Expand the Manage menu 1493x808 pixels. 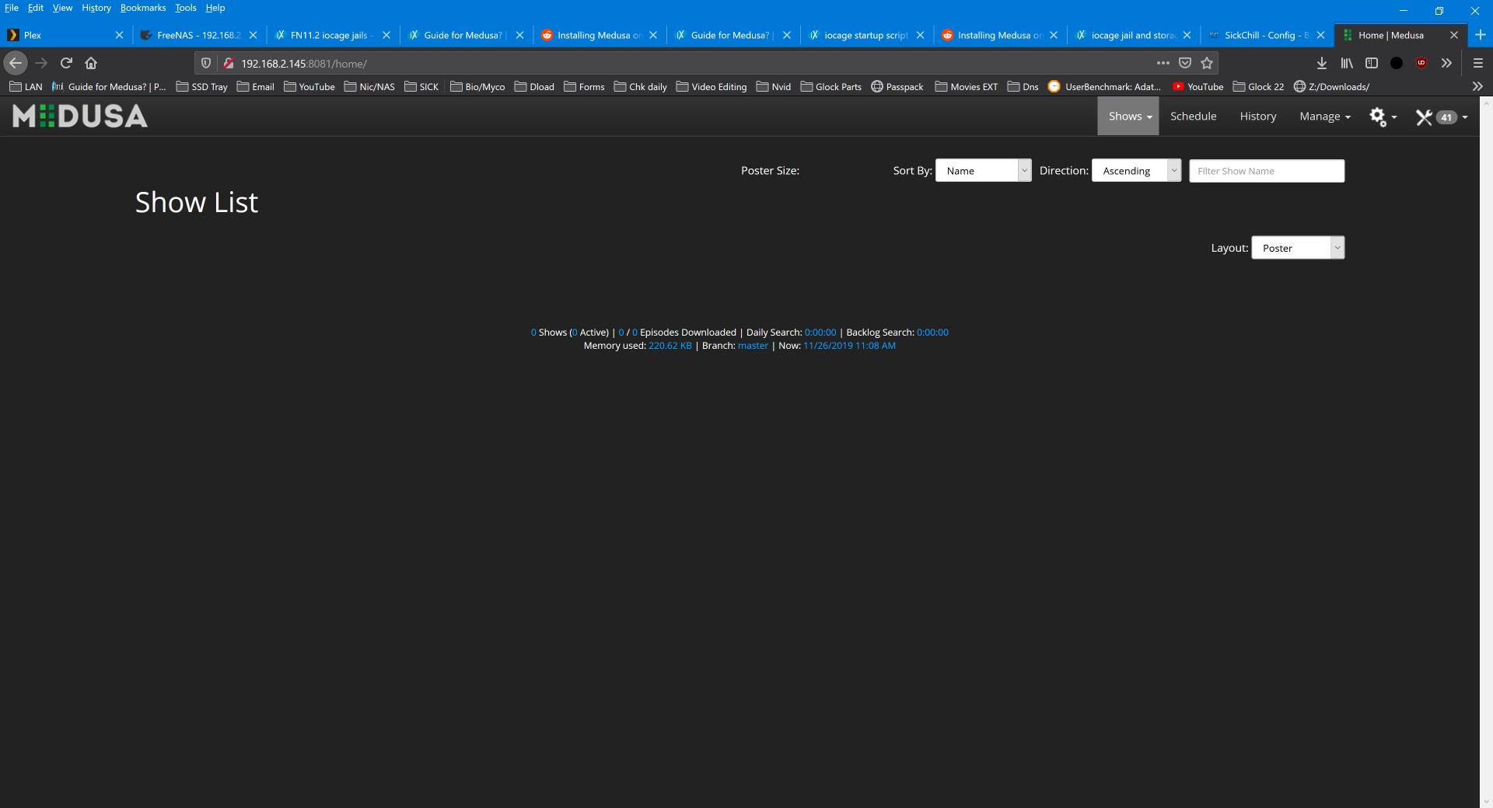[1324, 117]
